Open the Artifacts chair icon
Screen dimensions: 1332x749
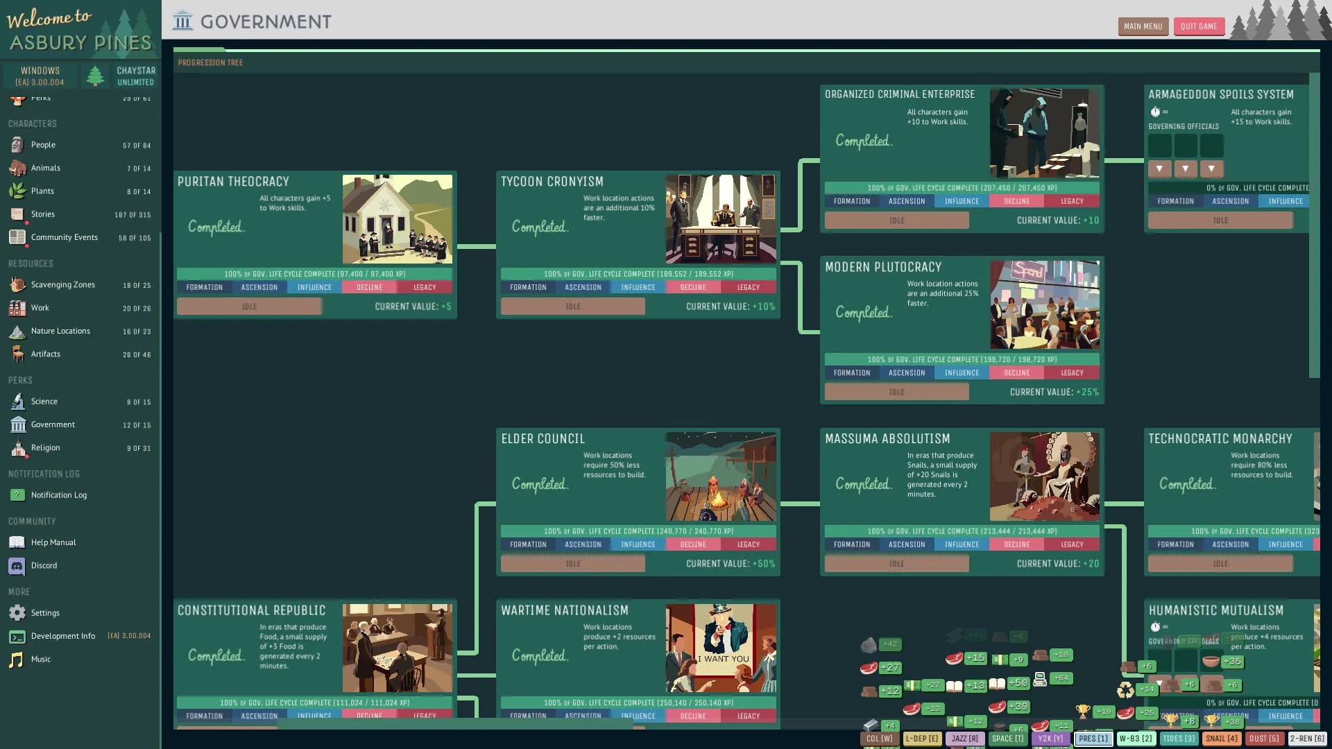point(18,354)
